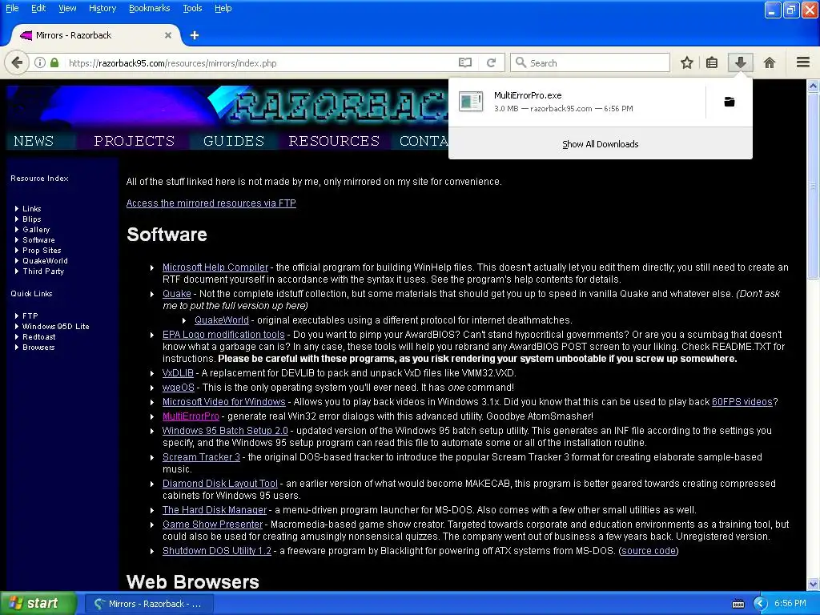Open Microsoft Video for Windows link
Screen dimensions: 820x615
[224, 402]
